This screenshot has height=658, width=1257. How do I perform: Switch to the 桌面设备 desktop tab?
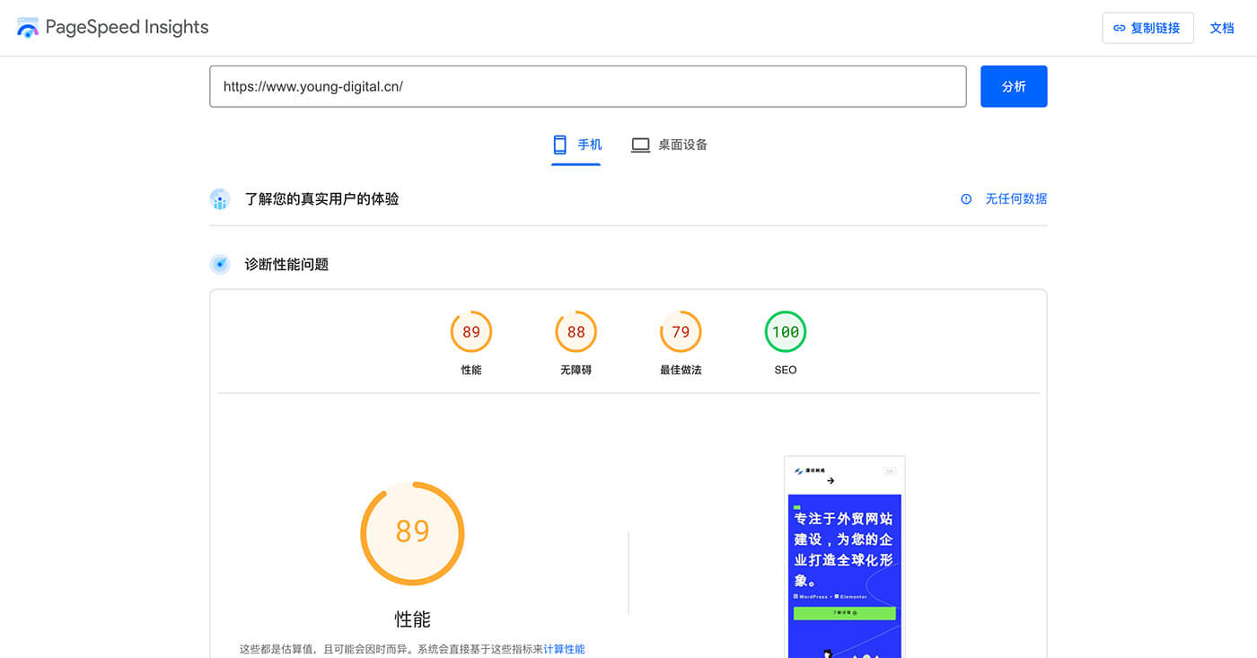[x=670, y=145]
